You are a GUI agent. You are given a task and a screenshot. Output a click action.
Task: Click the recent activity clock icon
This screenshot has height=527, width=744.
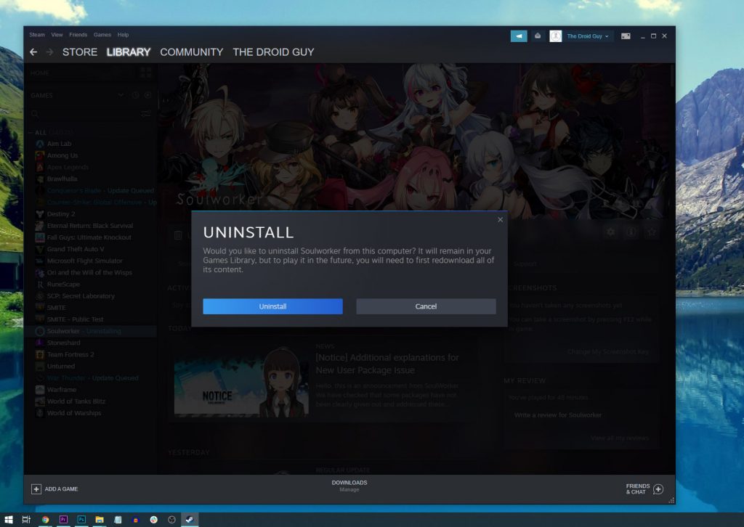click(x=135, y=95)
